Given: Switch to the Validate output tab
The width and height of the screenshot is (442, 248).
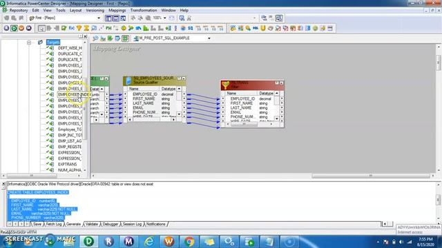Looking at the screenshot, I should (92, 224).
